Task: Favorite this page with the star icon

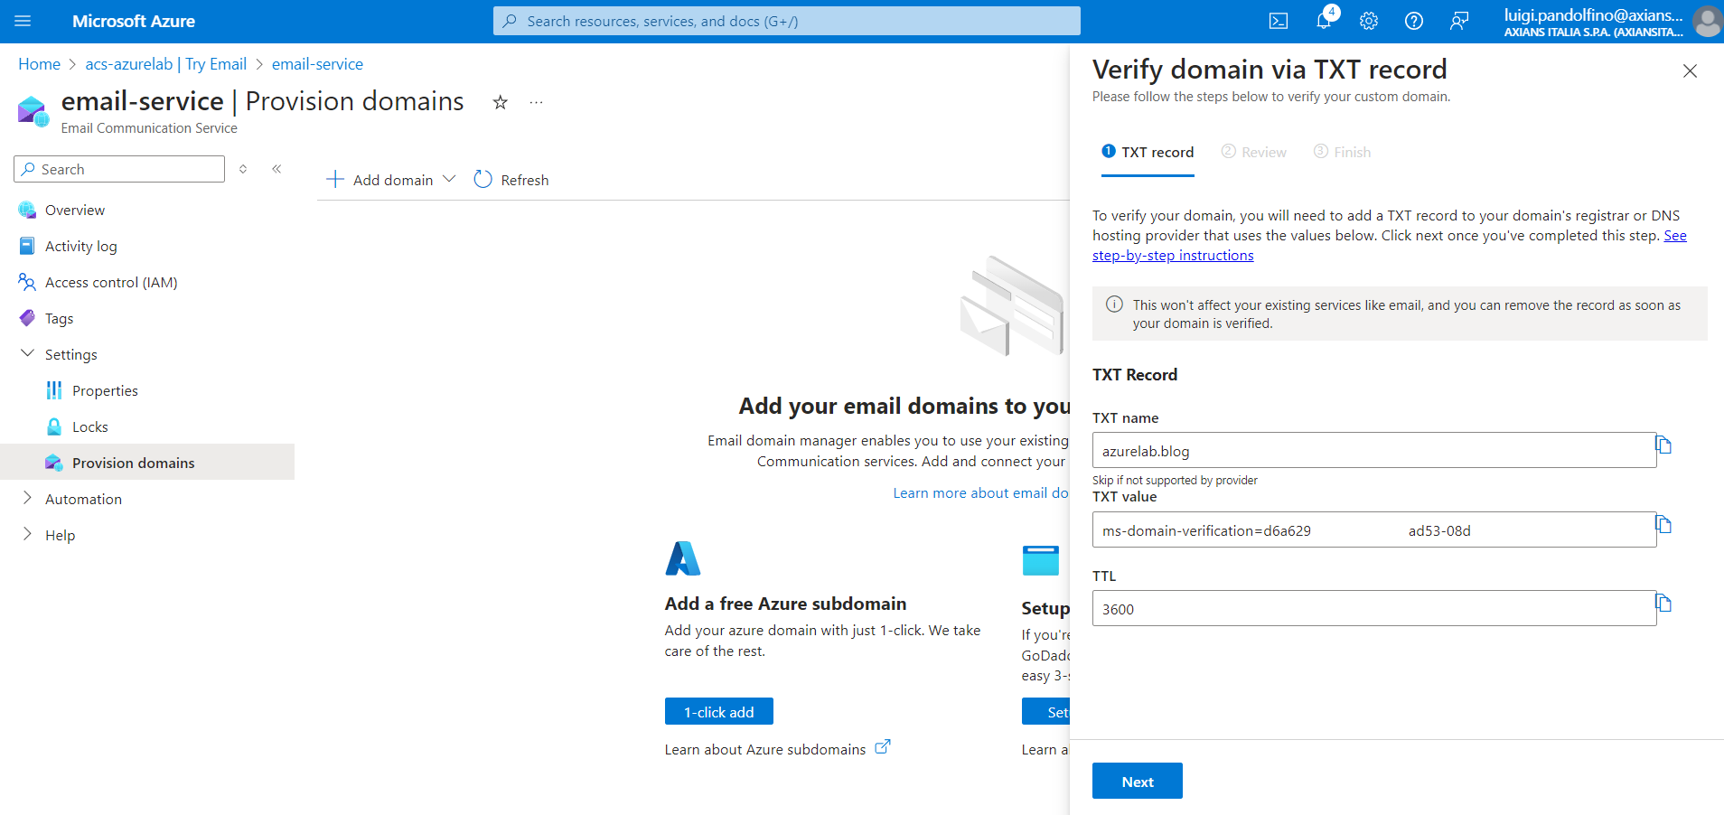Action: [x=500, y=102]
